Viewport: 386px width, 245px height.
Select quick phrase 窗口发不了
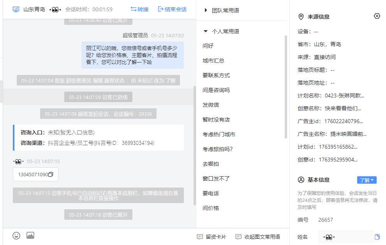[x=216, y=179]
